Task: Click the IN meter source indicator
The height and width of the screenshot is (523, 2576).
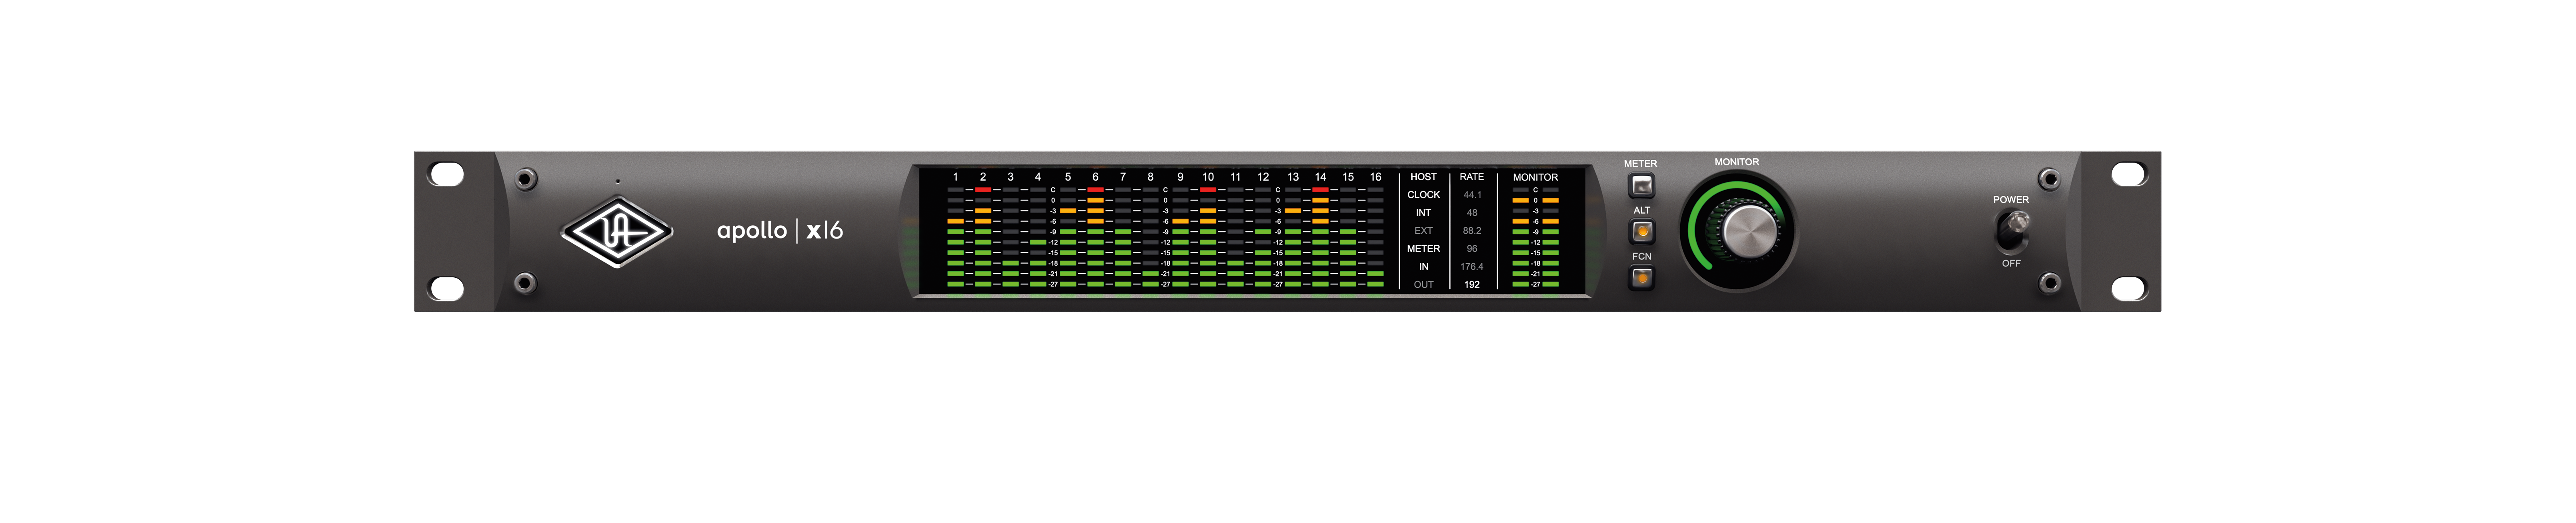Action: (1423, 266)
